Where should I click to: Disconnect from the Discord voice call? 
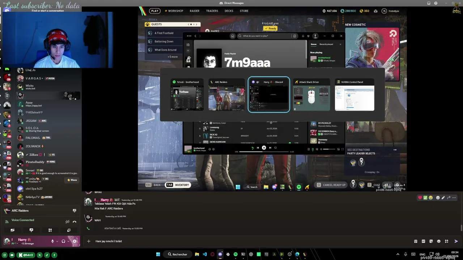tap(75, 222)
